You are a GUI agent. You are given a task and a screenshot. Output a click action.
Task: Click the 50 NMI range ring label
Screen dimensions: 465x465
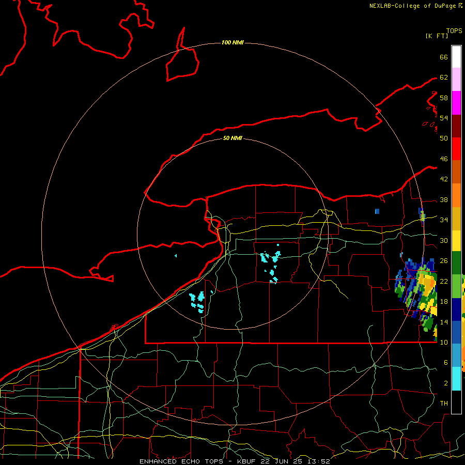(233, 138)
